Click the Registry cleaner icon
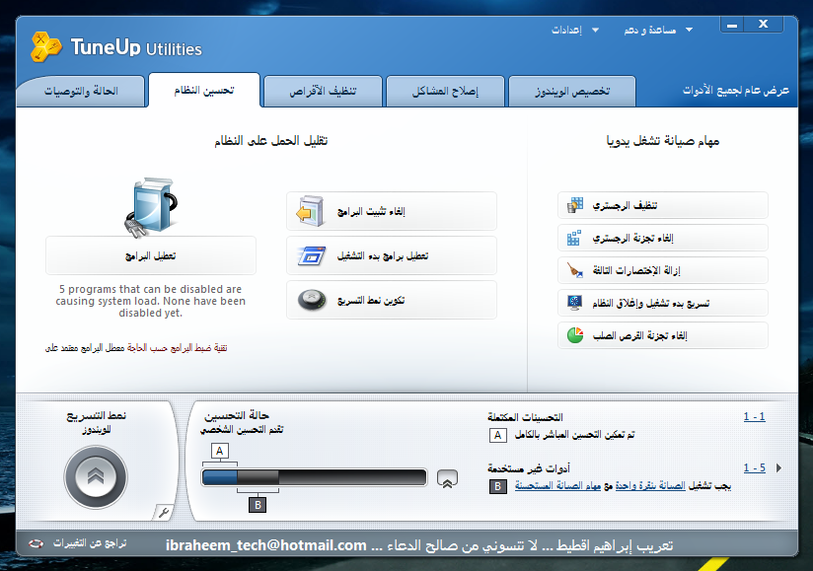Image resolution: width=813 pixels, height=571 pixels. click(574, 205)
